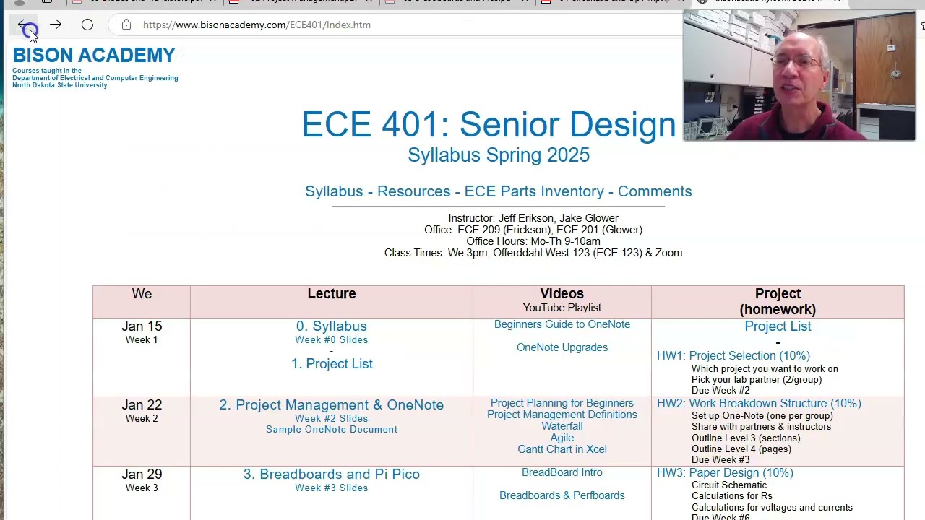Open the Waterfall video link
Viewport: 925px width, 520px height.
coord(562,426)
